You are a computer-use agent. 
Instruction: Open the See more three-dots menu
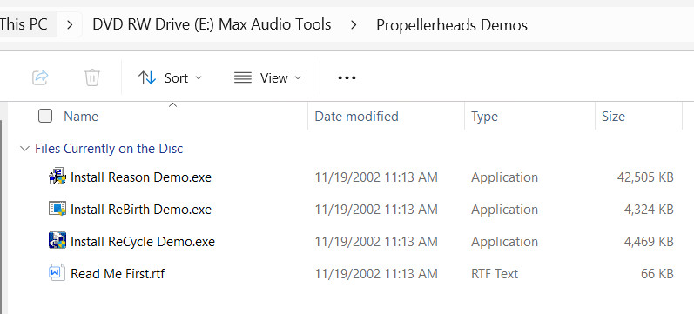[x=347, y=78]
